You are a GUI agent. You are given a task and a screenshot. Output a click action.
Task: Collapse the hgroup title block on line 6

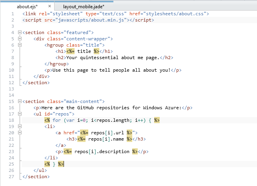[20, 45]
